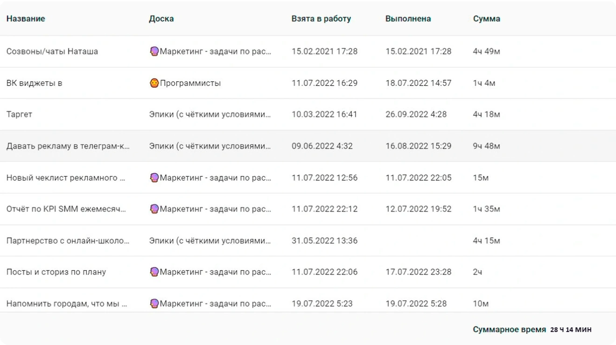Open the Таргет task
Image resolution: width=616 pixels, height=345 pixels.
tap(19, 114)
